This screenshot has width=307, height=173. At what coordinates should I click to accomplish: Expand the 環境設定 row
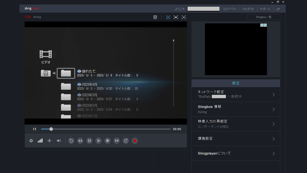pyautogui.click(x=236, y=139)
